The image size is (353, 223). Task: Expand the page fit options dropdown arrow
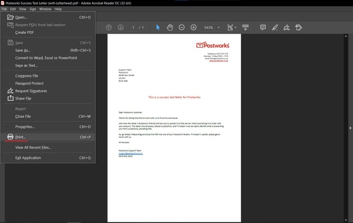tap(235, 28)
